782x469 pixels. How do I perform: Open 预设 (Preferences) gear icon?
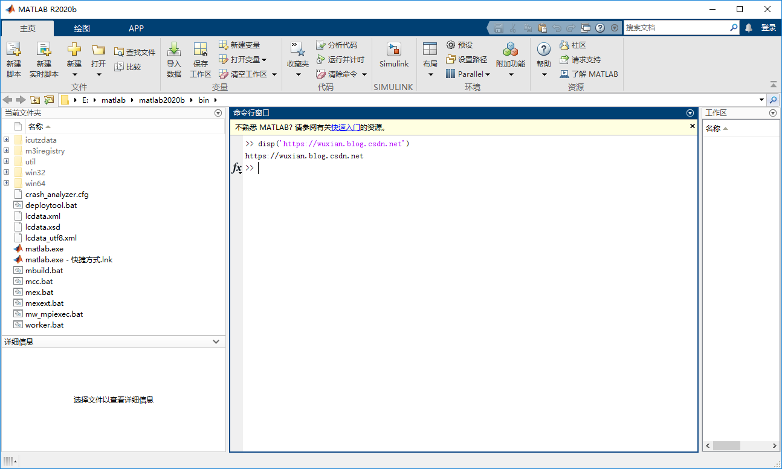point(451,45)
